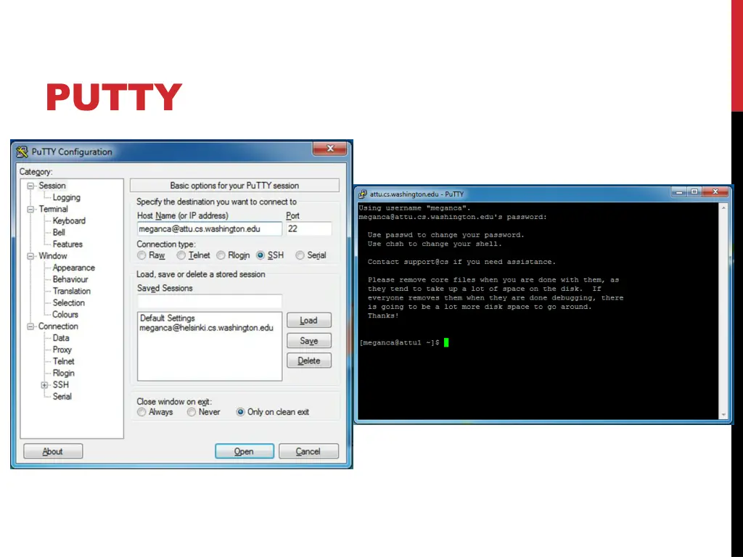Open the Terminal category
743x557 pixels.
point(53,209)
